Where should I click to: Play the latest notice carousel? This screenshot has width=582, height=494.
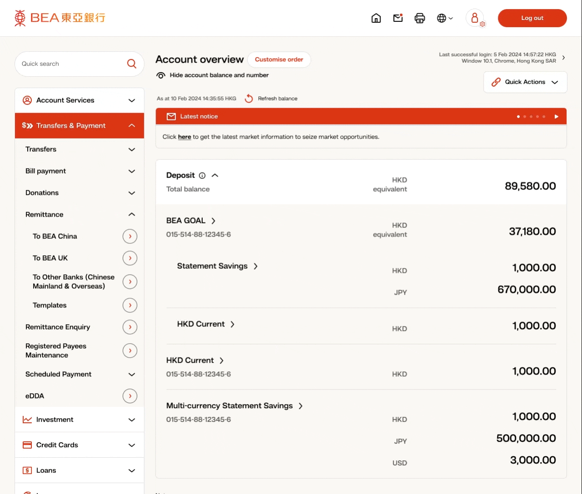[557, 117]
